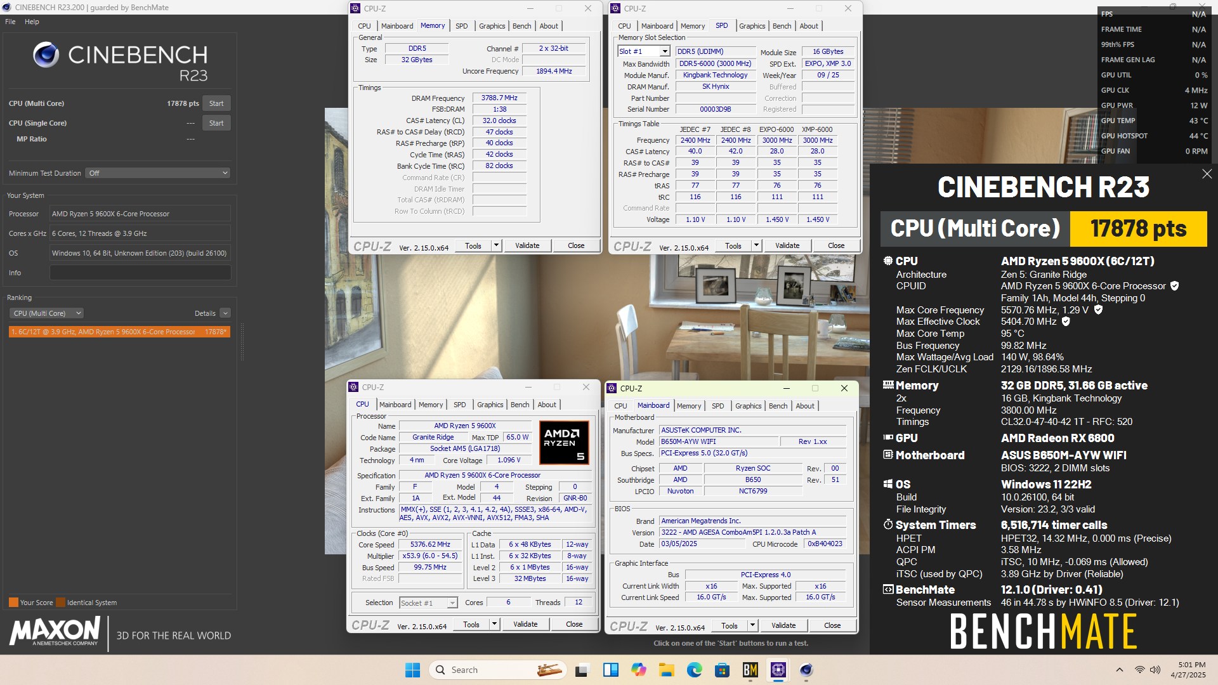Click the BenchMate section icon

(888, 589)
